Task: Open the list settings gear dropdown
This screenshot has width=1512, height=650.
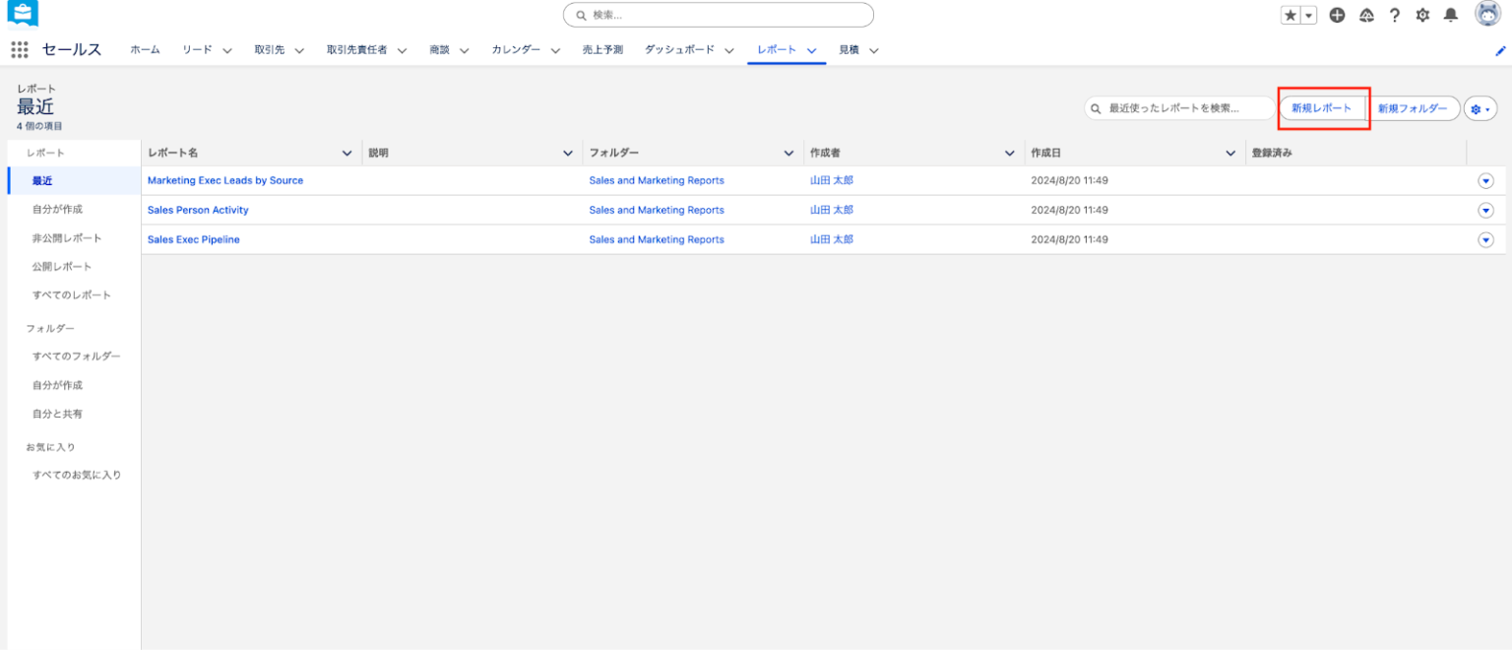Action: 1480,109
